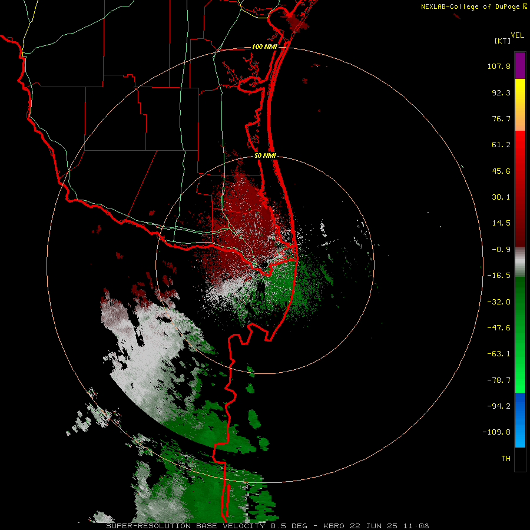The image size is (530, 530).
Task: Click the 22 JUN 25 11:08 timestamp
Action: [389, 526]
